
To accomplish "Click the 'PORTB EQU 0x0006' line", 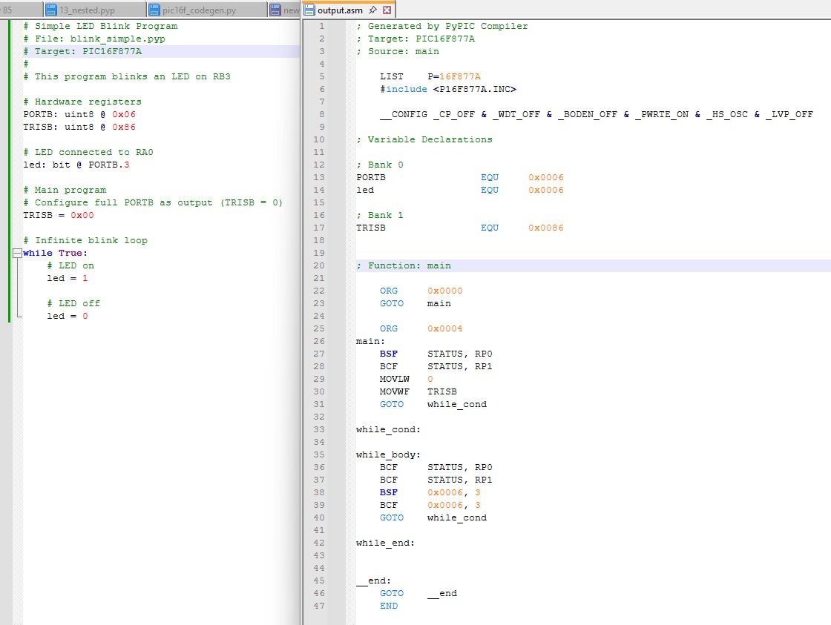I will point(459,177).
